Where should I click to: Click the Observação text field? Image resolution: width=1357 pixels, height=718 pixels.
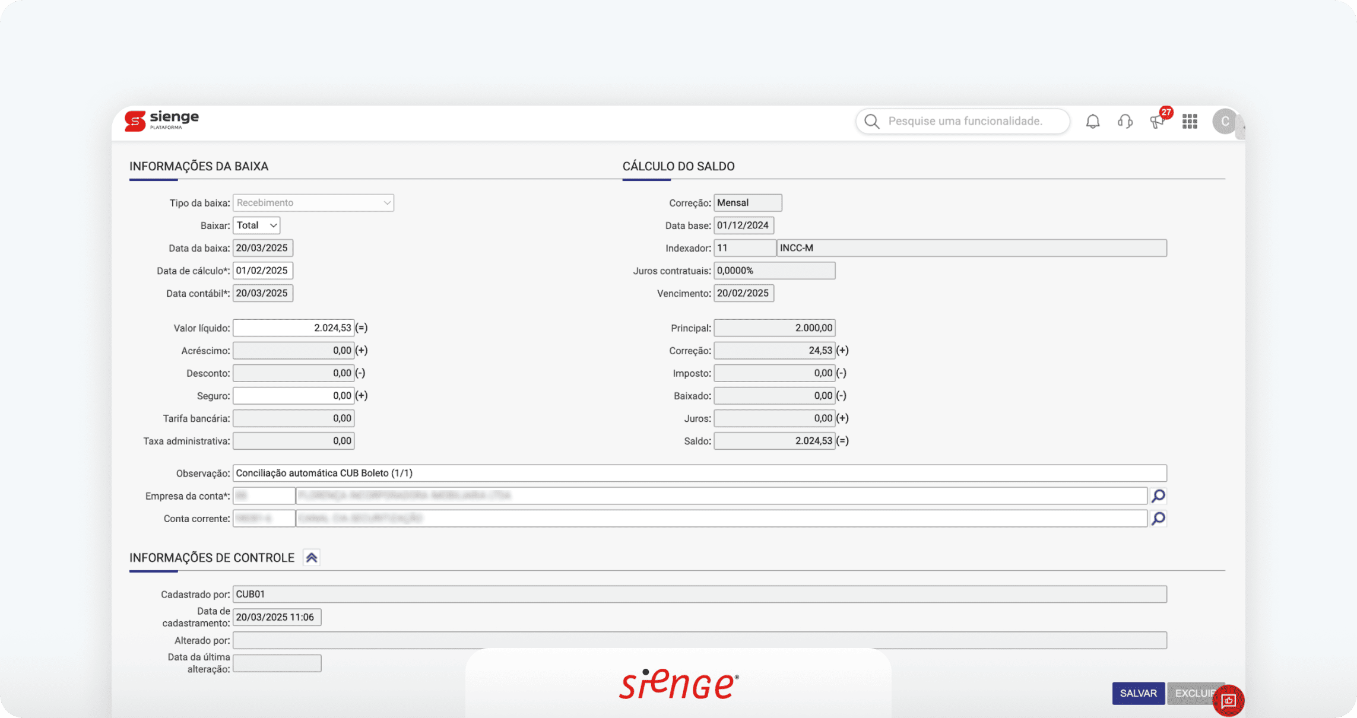[699, 473]
